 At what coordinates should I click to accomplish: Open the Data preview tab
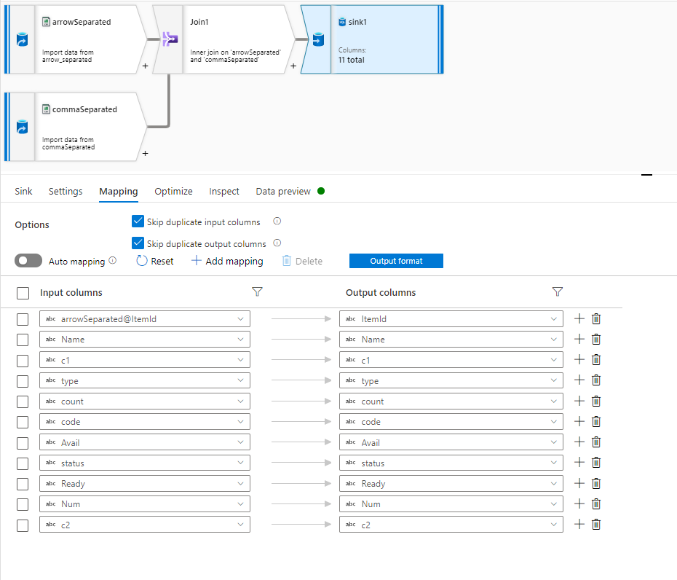tap(283, 192)
